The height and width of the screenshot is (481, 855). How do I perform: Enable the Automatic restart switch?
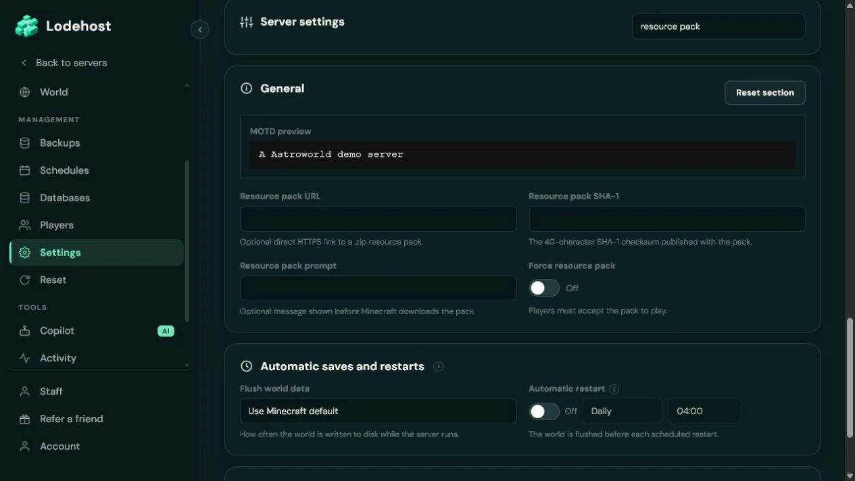coord(544,411)
